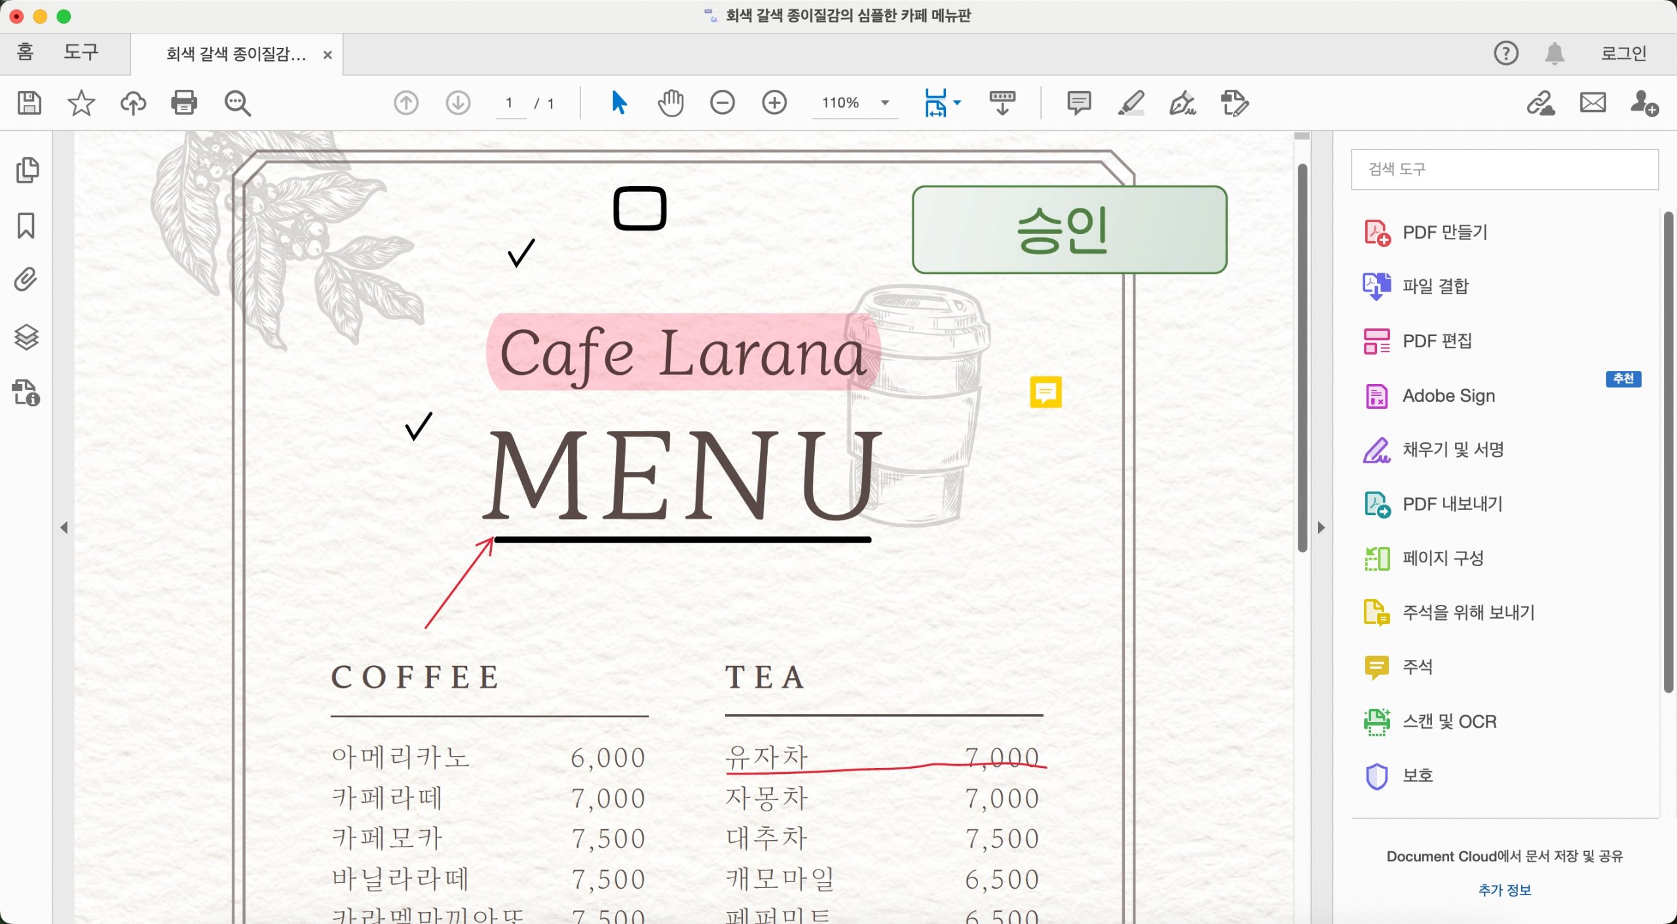Open PDF 편집 tool

1418,341
